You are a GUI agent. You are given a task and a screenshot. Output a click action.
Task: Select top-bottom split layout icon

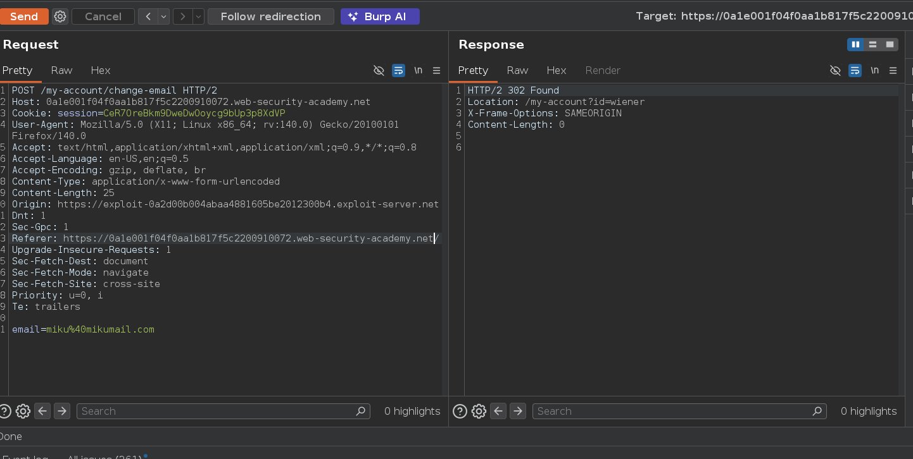(x=872, y=44)
